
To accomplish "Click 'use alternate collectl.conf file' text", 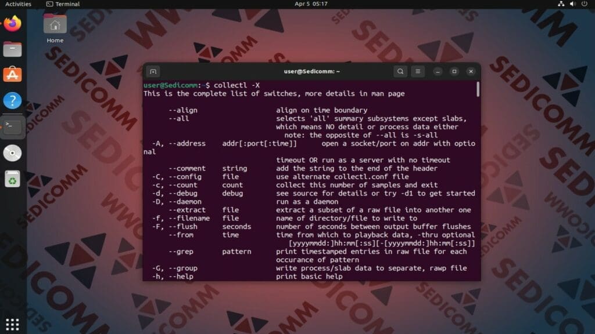I will 342,176.
